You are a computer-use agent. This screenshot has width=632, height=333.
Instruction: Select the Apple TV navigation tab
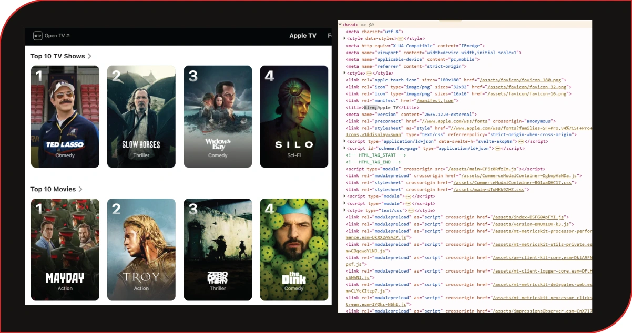pos(303,36)
